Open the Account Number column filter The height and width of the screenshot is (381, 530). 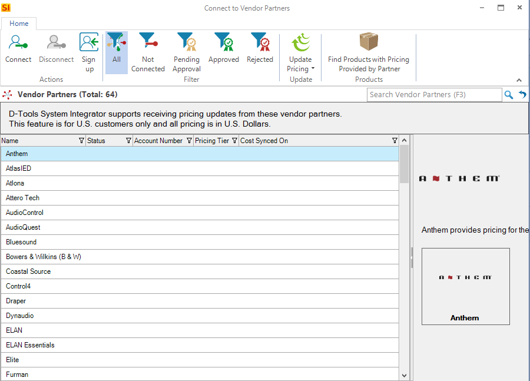point(189,141)
